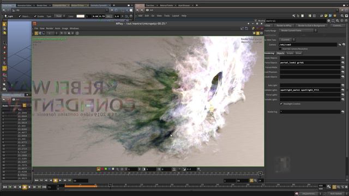
Task: Click the search icon in network editor toolbar
Action: [342, 16]
